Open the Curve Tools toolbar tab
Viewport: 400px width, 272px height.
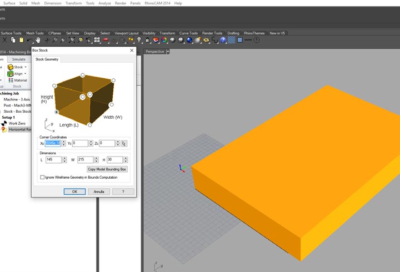(x=188, y=33)
